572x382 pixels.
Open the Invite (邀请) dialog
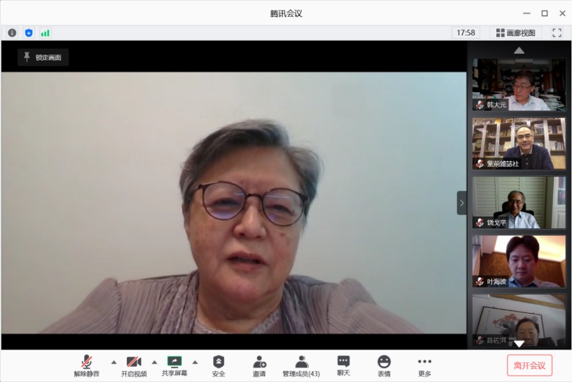click(259, 365)
